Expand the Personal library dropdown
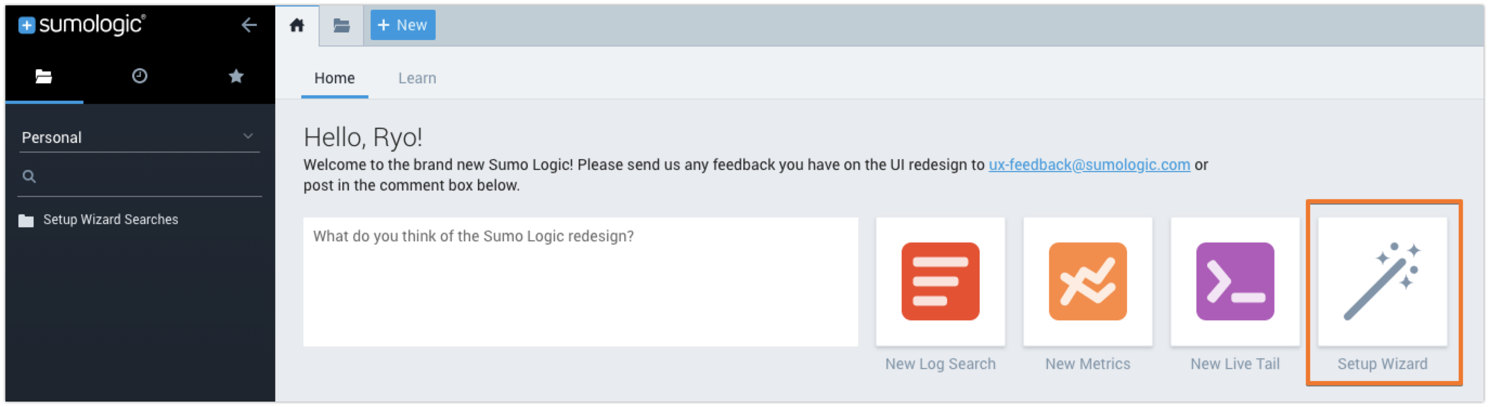Viewport: 1489px width, 407px height. coord(249,137)
